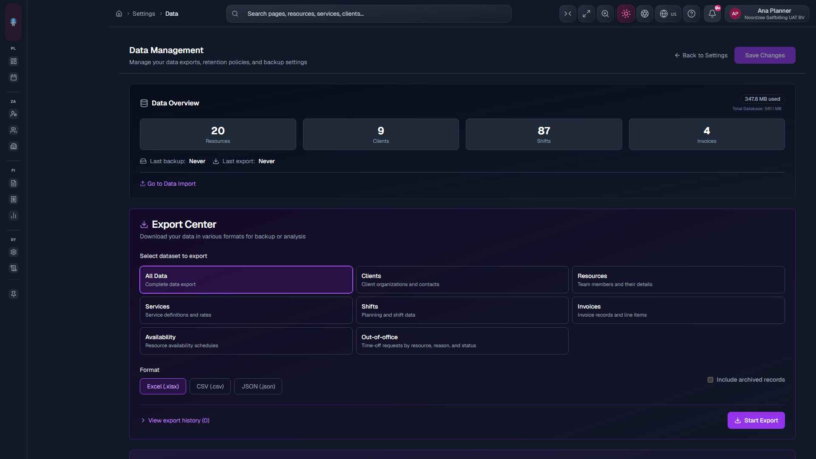Image resolution: width=816 pixels, height=459 pixels.
Task: Open the calendar planning icon in sidebar
Action: (14, 77)
